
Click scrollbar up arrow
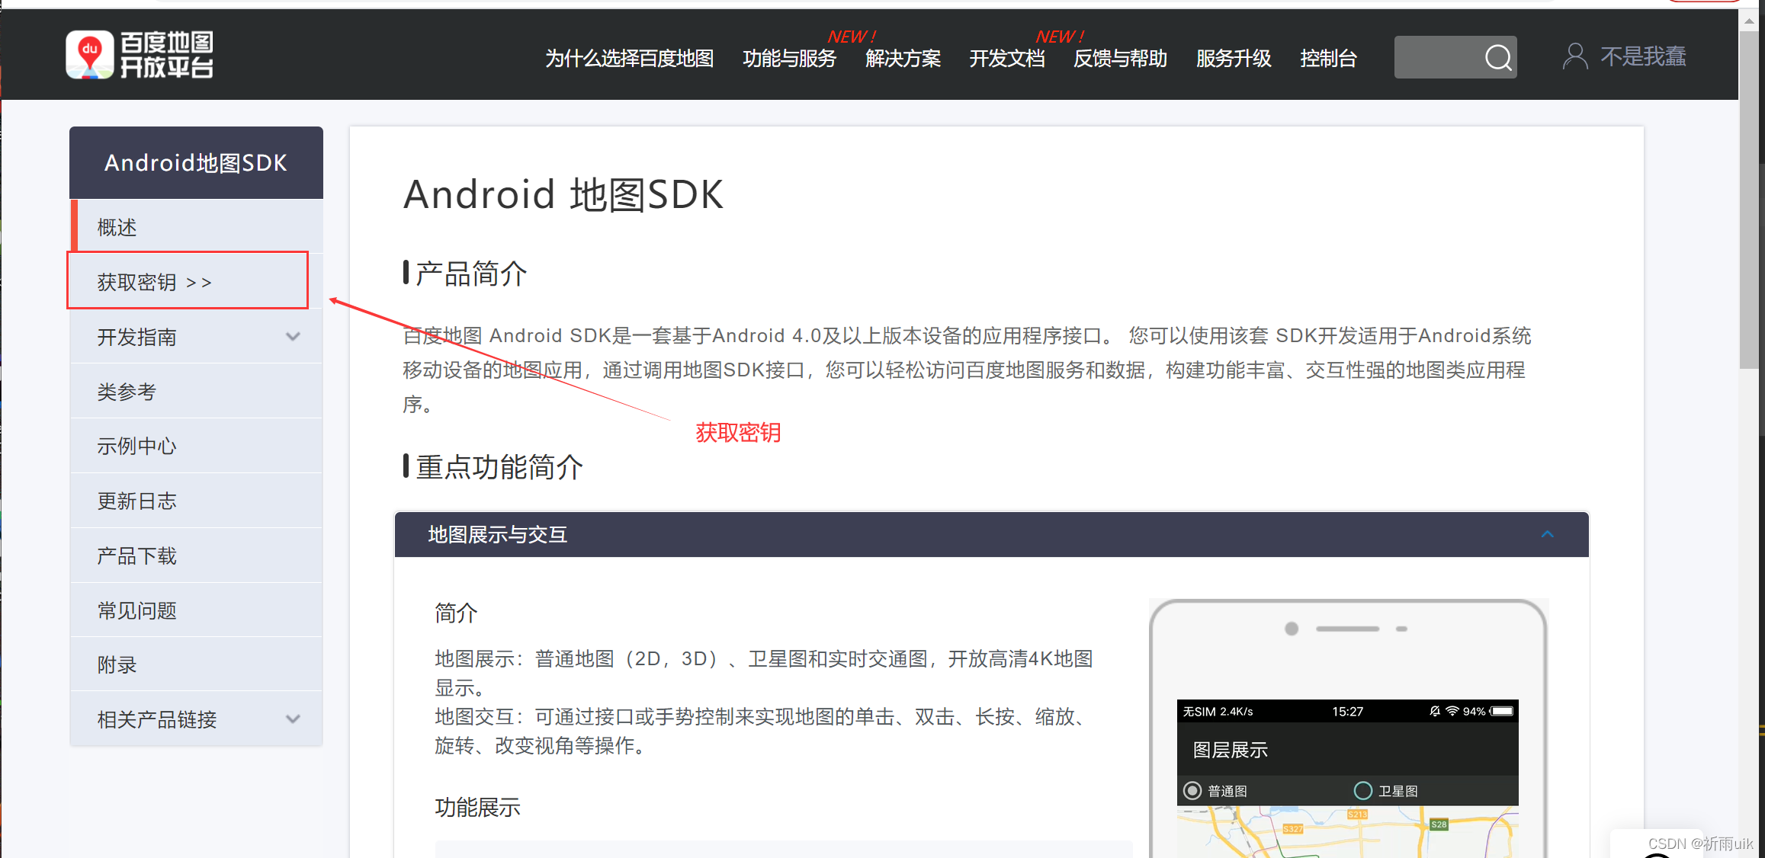point(1749,21)
